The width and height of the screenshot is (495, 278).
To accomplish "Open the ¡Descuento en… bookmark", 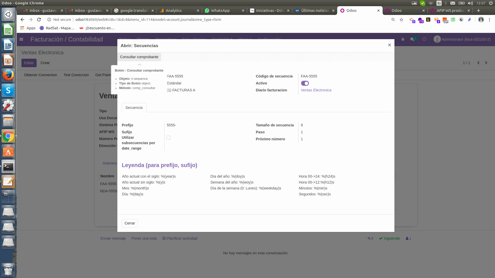I will pos(97,28).
